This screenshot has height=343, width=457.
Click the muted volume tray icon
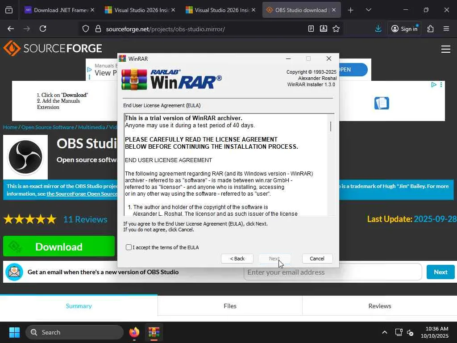pyautogui.click(x=411, y=332)
